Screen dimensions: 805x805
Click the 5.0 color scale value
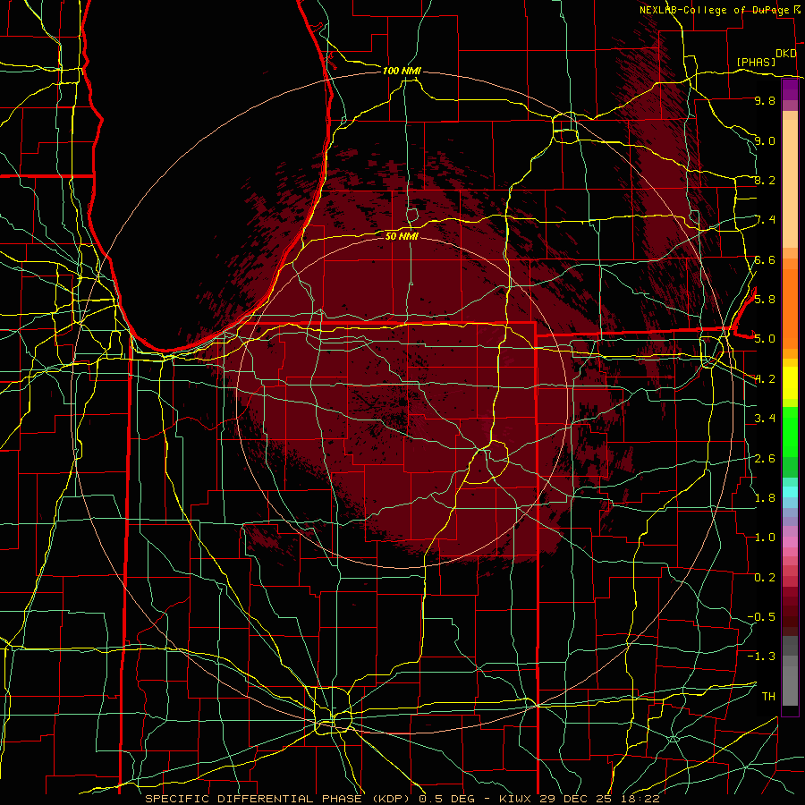tap(765, 339)
